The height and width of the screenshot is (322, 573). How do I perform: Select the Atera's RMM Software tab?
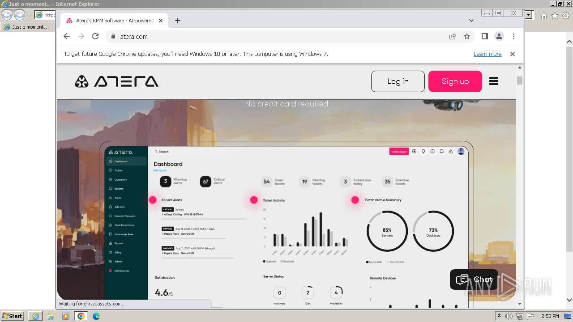(x=115, y=21)
